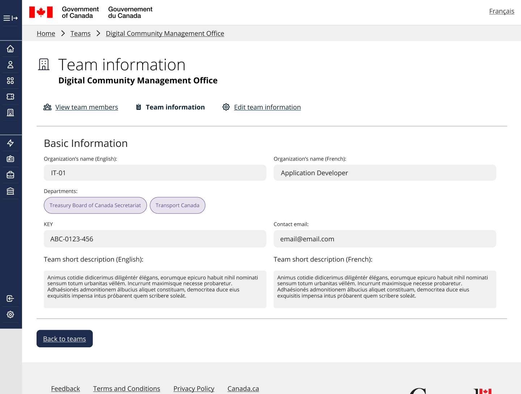Click the English team short description box
The image size is (521, 394).
(155, 289)
